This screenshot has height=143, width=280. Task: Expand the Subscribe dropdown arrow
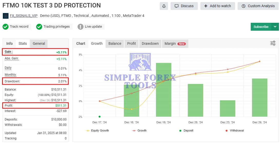pos(275,27)
